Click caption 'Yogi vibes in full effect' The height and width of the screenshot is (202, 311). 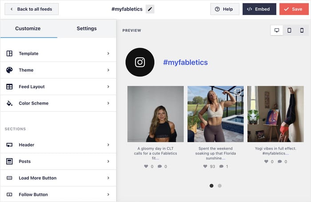pyautogui.click(x=275, y=148)
